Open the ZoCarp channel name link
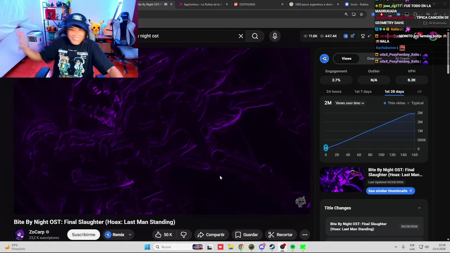The image size is (450, 253). (x=37, y=232)
